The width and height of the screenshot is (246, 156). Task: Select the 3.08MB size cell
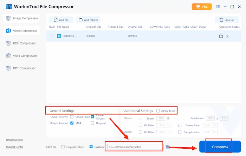tap(91, 36)
